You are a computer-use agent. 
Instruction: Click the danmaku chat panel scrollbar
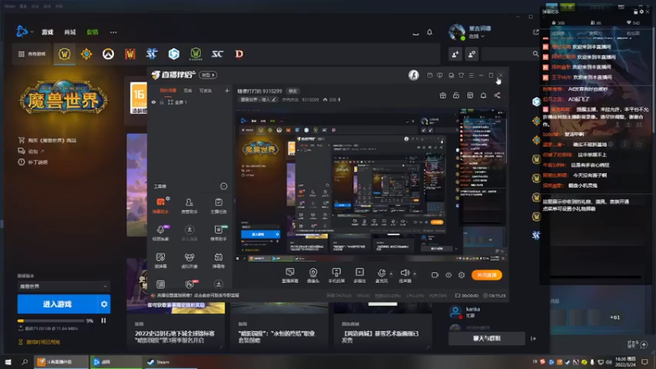(x=653, y=80)
